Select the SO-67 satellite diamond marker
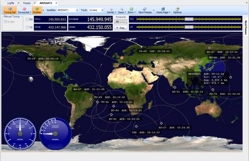Viewport: 249px width, 161px height. tap(209, 48)
